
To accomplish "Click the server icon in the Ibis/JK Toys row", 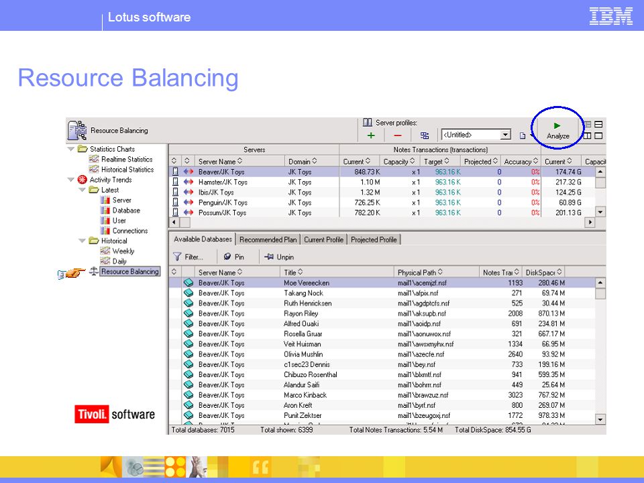I will tap(175, 193).
